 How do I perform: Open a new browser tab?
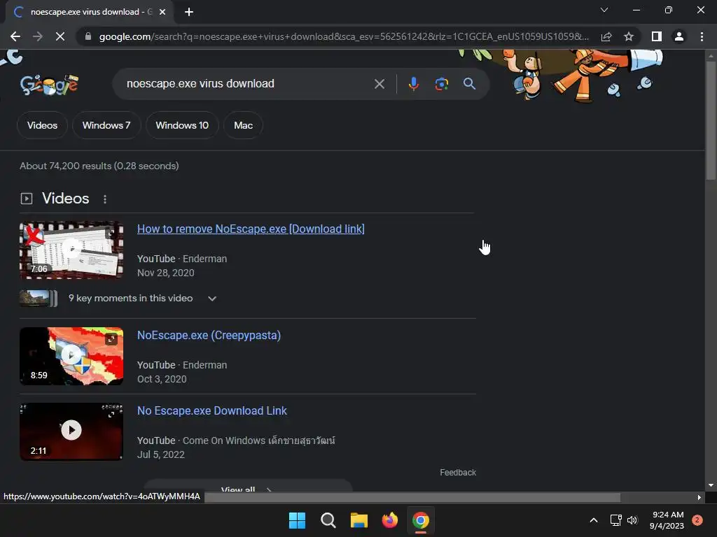(189, 12)
